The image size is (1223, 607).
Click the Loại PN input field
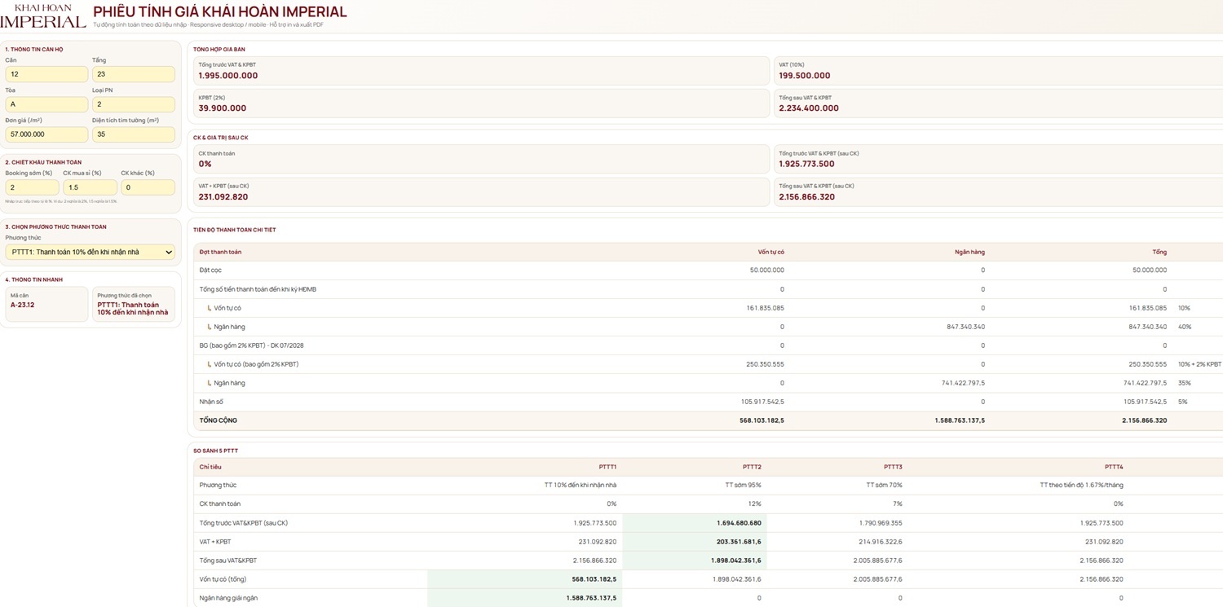tap(134, 104)
